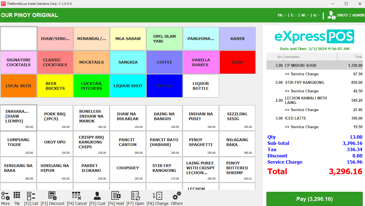Open the LOCAL BEER category
The width and height of the screenshot is (365, 206).
pyautogui.click(x=19, y=86)
